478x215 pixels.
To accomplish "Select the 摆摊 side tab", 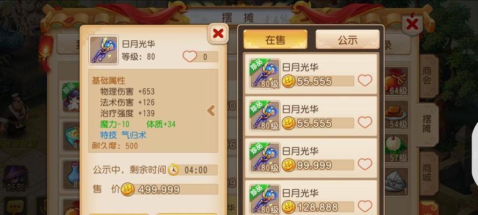I will 427,124.
